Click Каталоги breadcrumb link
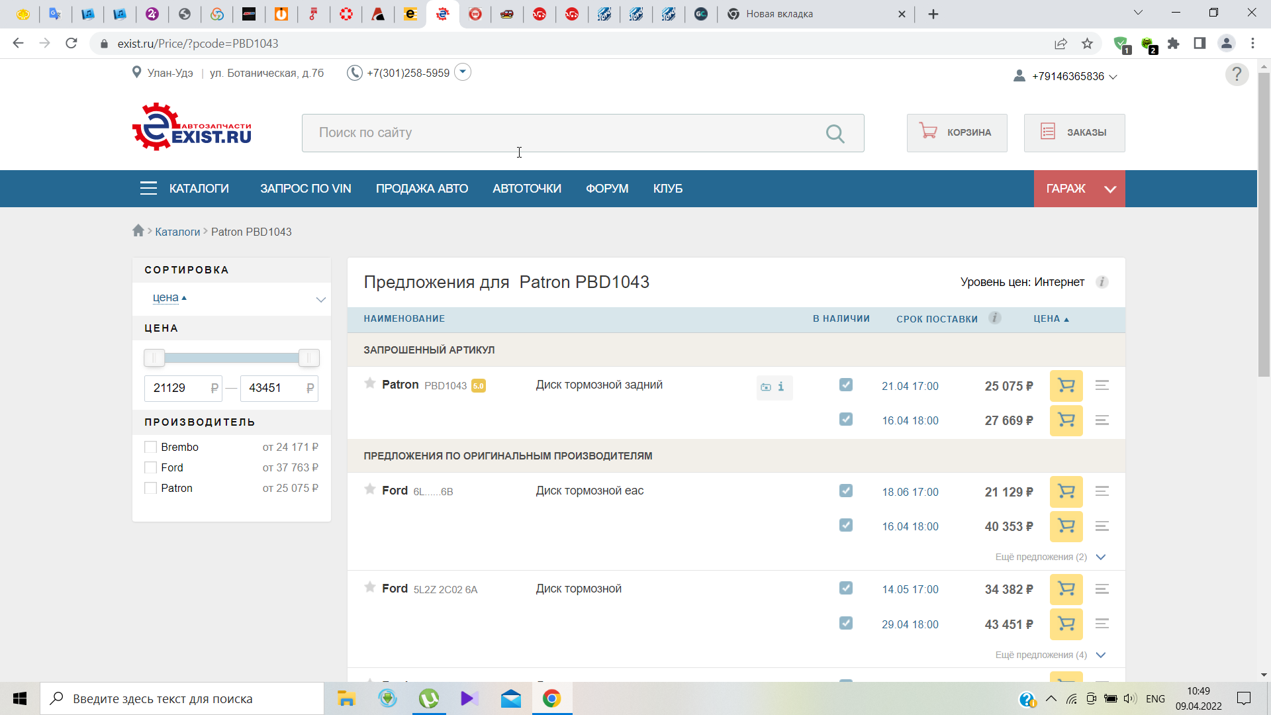Screen dimensions: 1271x715 (x=177, y=232)
